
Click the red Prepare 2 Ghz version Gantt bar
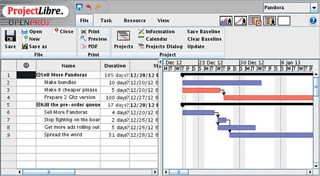point(268,98)
